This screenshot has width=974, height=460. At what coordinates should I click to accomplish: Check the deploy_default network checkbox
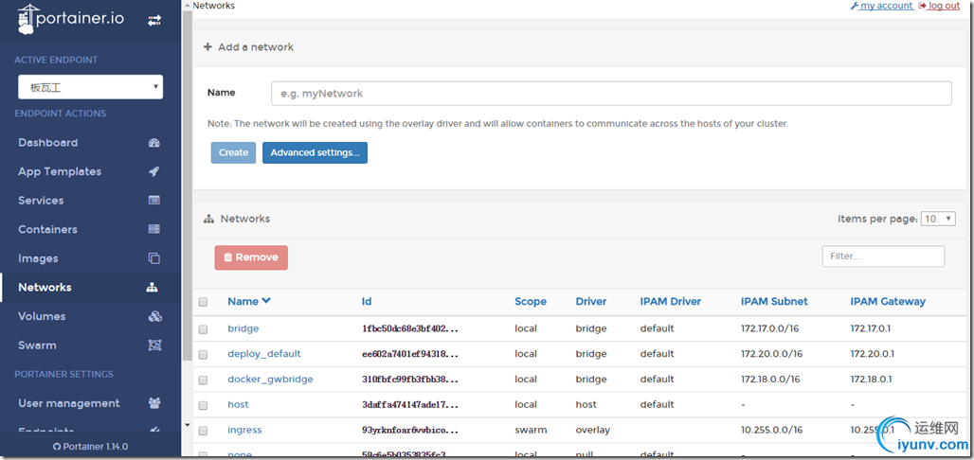[203, 355]
